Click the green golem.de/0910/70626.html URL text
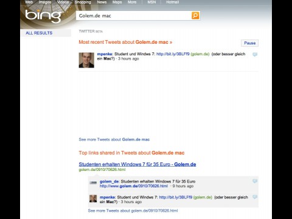This screenshot has height=219, width=292. 102,170
